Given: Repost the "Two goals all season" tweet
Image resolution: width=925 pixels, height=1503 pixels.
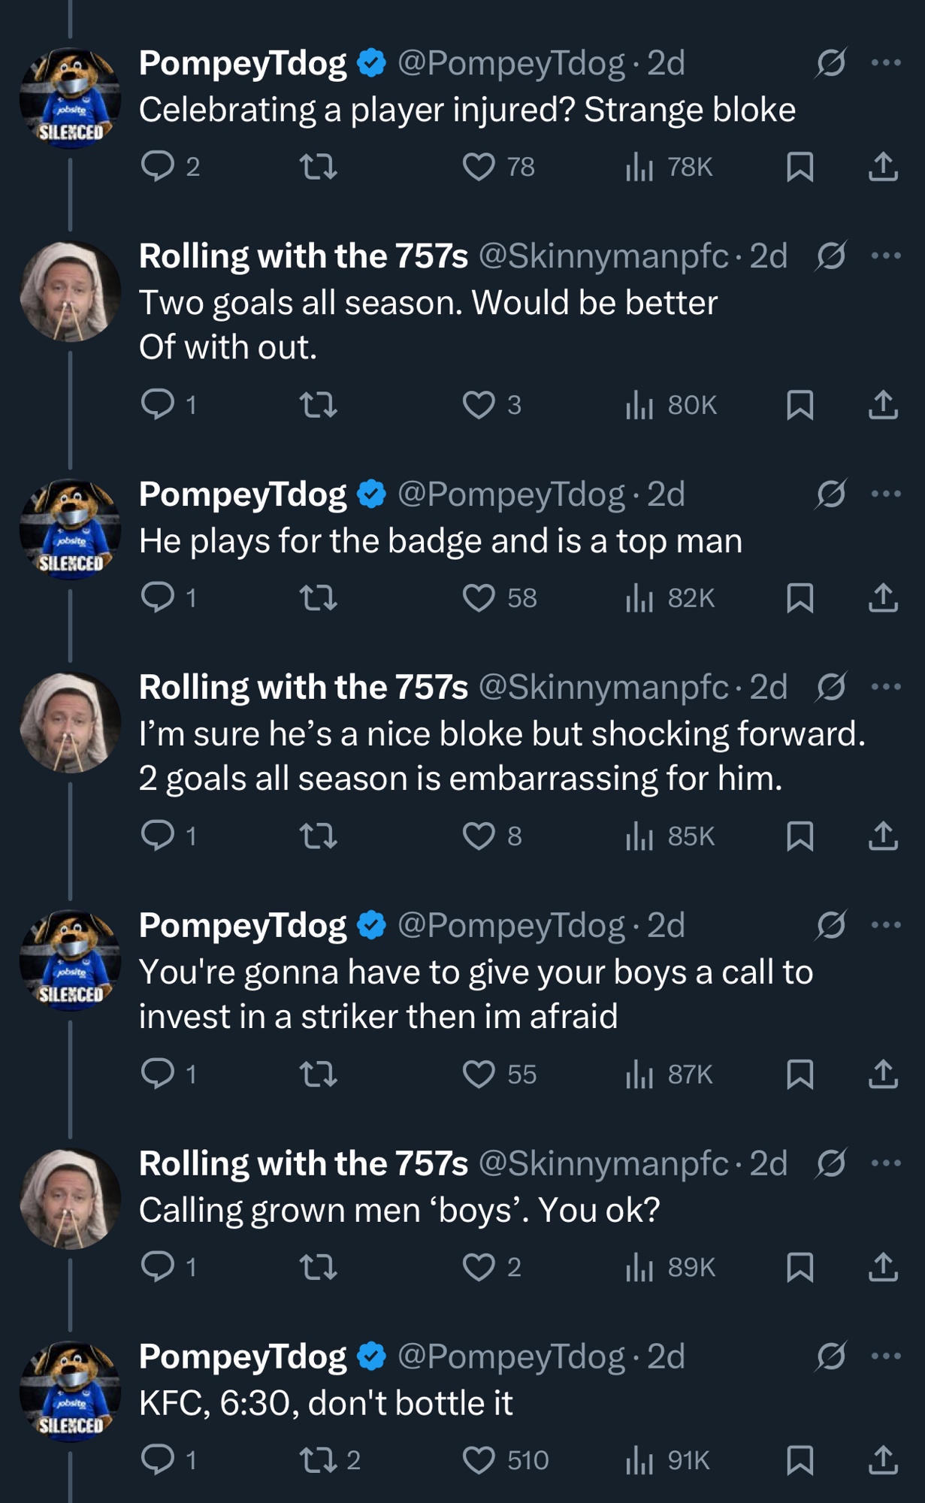Looking at the screenshot, I should (319, 405).
